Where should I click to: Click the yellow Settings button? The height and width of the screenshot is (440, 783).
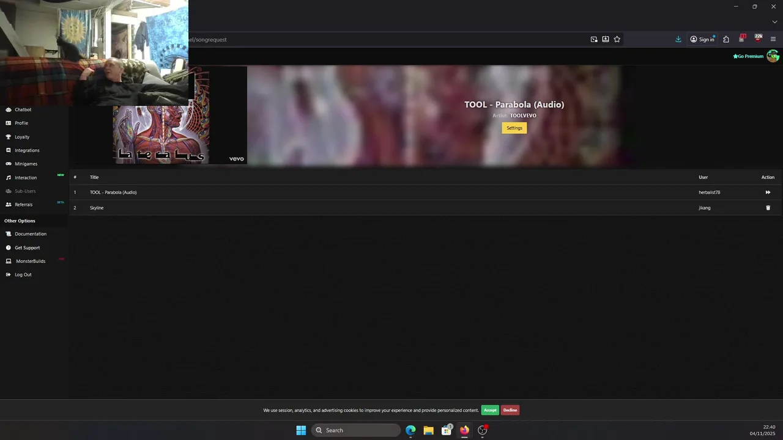(514, 128)
